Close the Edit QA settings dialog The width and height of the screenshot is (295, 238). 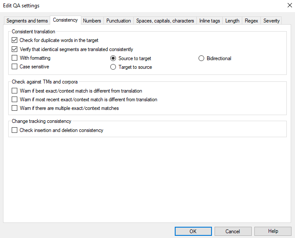pos(290,5)
